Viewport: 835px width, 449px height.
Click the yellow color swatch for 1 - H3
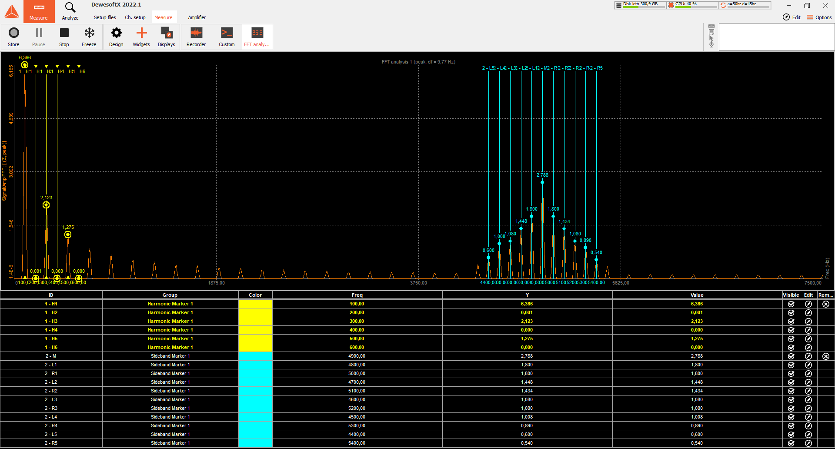[255, 322]
